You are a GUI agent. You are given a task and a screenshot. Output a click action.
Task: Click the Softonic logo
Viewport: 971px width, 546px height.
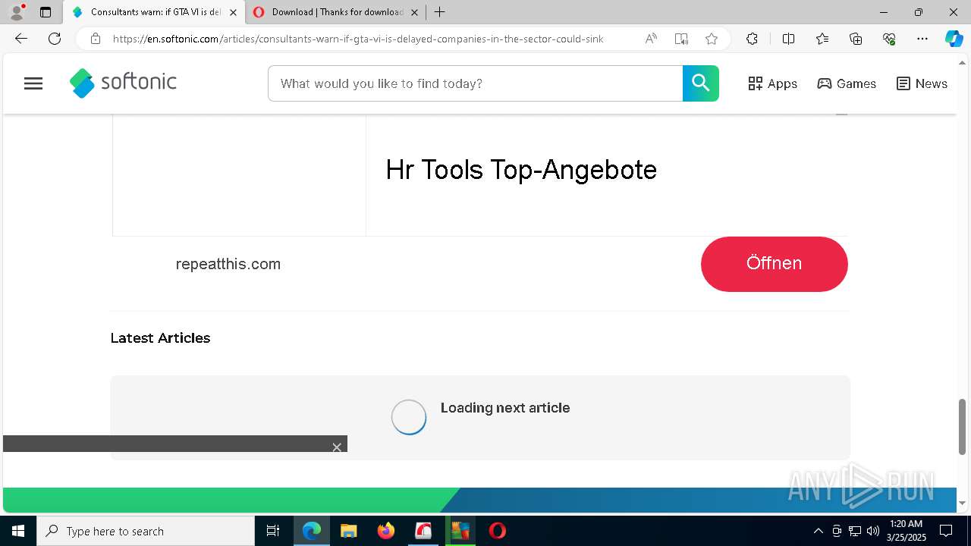123,83
